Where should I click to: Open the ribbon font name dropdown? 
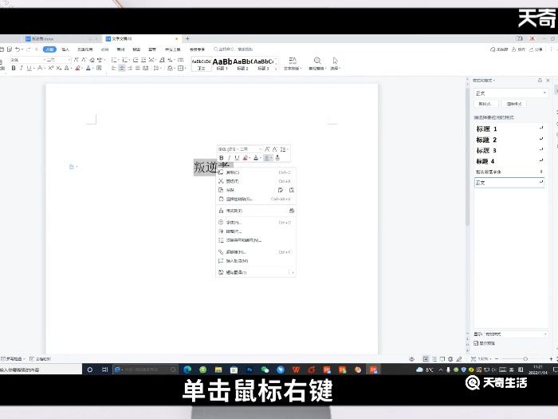pos(26,60)
